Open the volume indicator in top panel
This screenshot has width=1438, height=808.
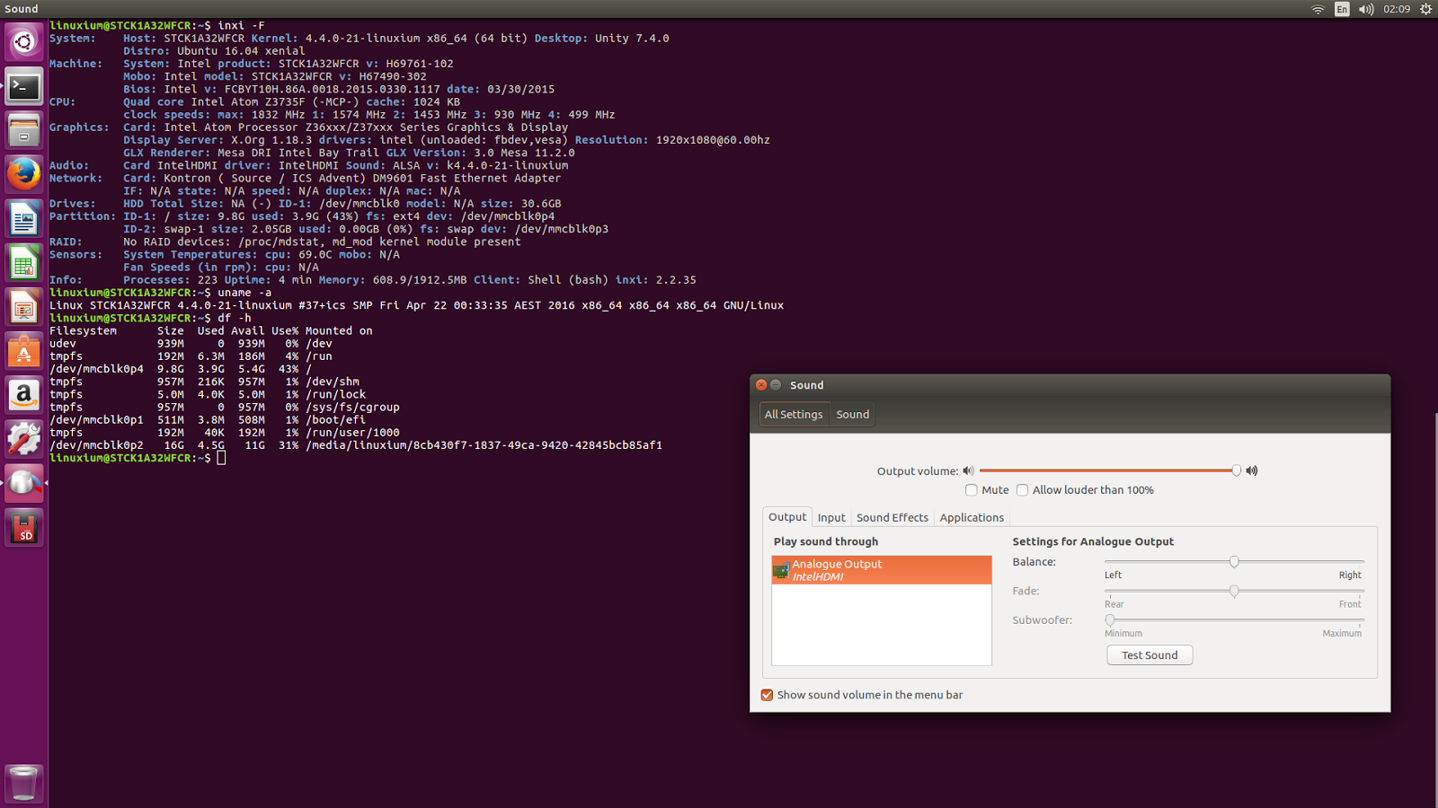[1366, 9]
